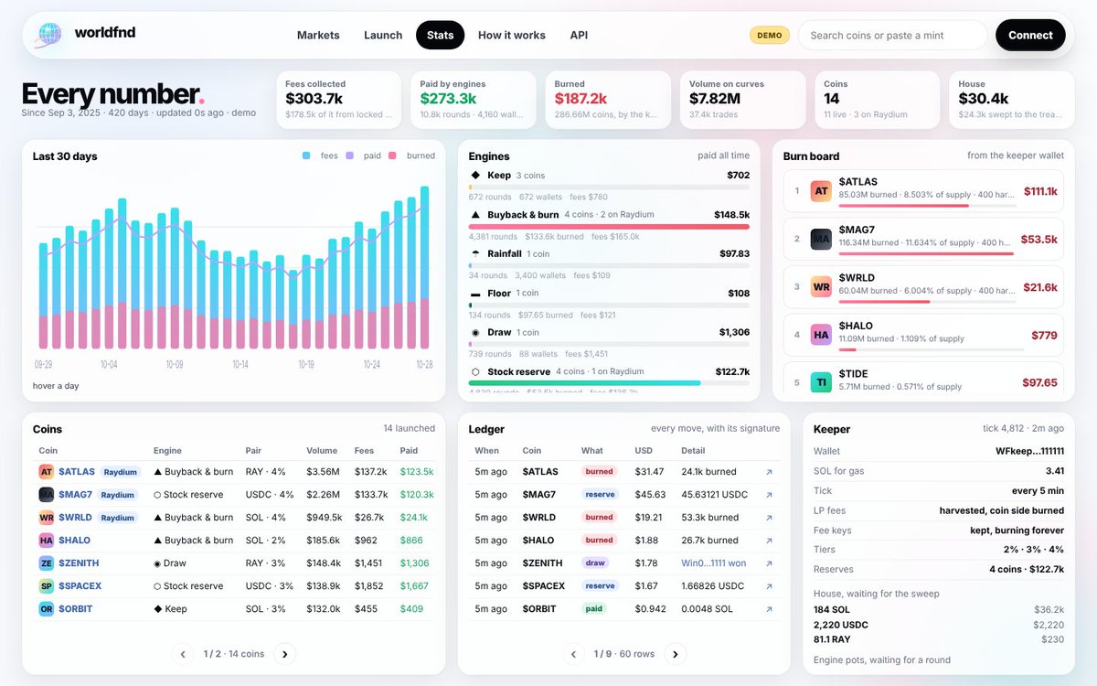Image resolution: width=1097 pixels, height=686 pixels.
Task: Click the WR avatar on the Burn board
Action: click(x=821, y=286)
